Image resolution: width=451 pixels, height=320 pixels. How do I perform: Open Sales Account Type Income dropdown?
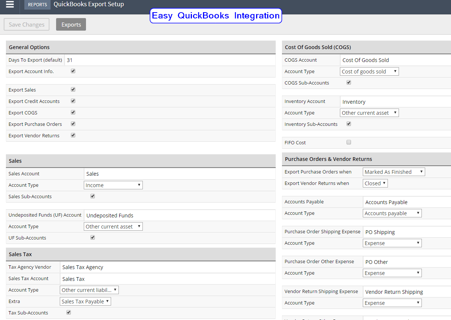[113, 185]
